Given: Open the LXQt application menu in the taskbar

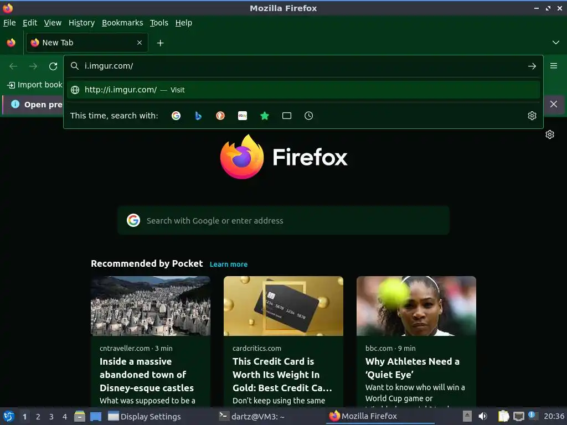Looking at the screenshot, I should pos(9,417).
